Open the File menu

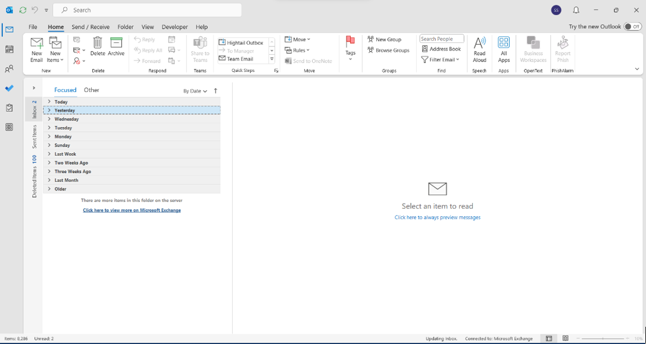(33, 27)
